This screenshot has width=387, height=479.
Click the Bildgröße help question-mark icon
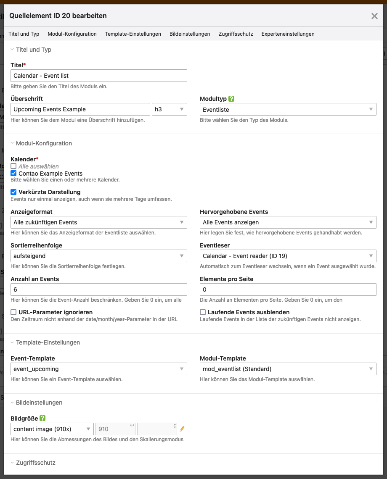coord(42,418)
